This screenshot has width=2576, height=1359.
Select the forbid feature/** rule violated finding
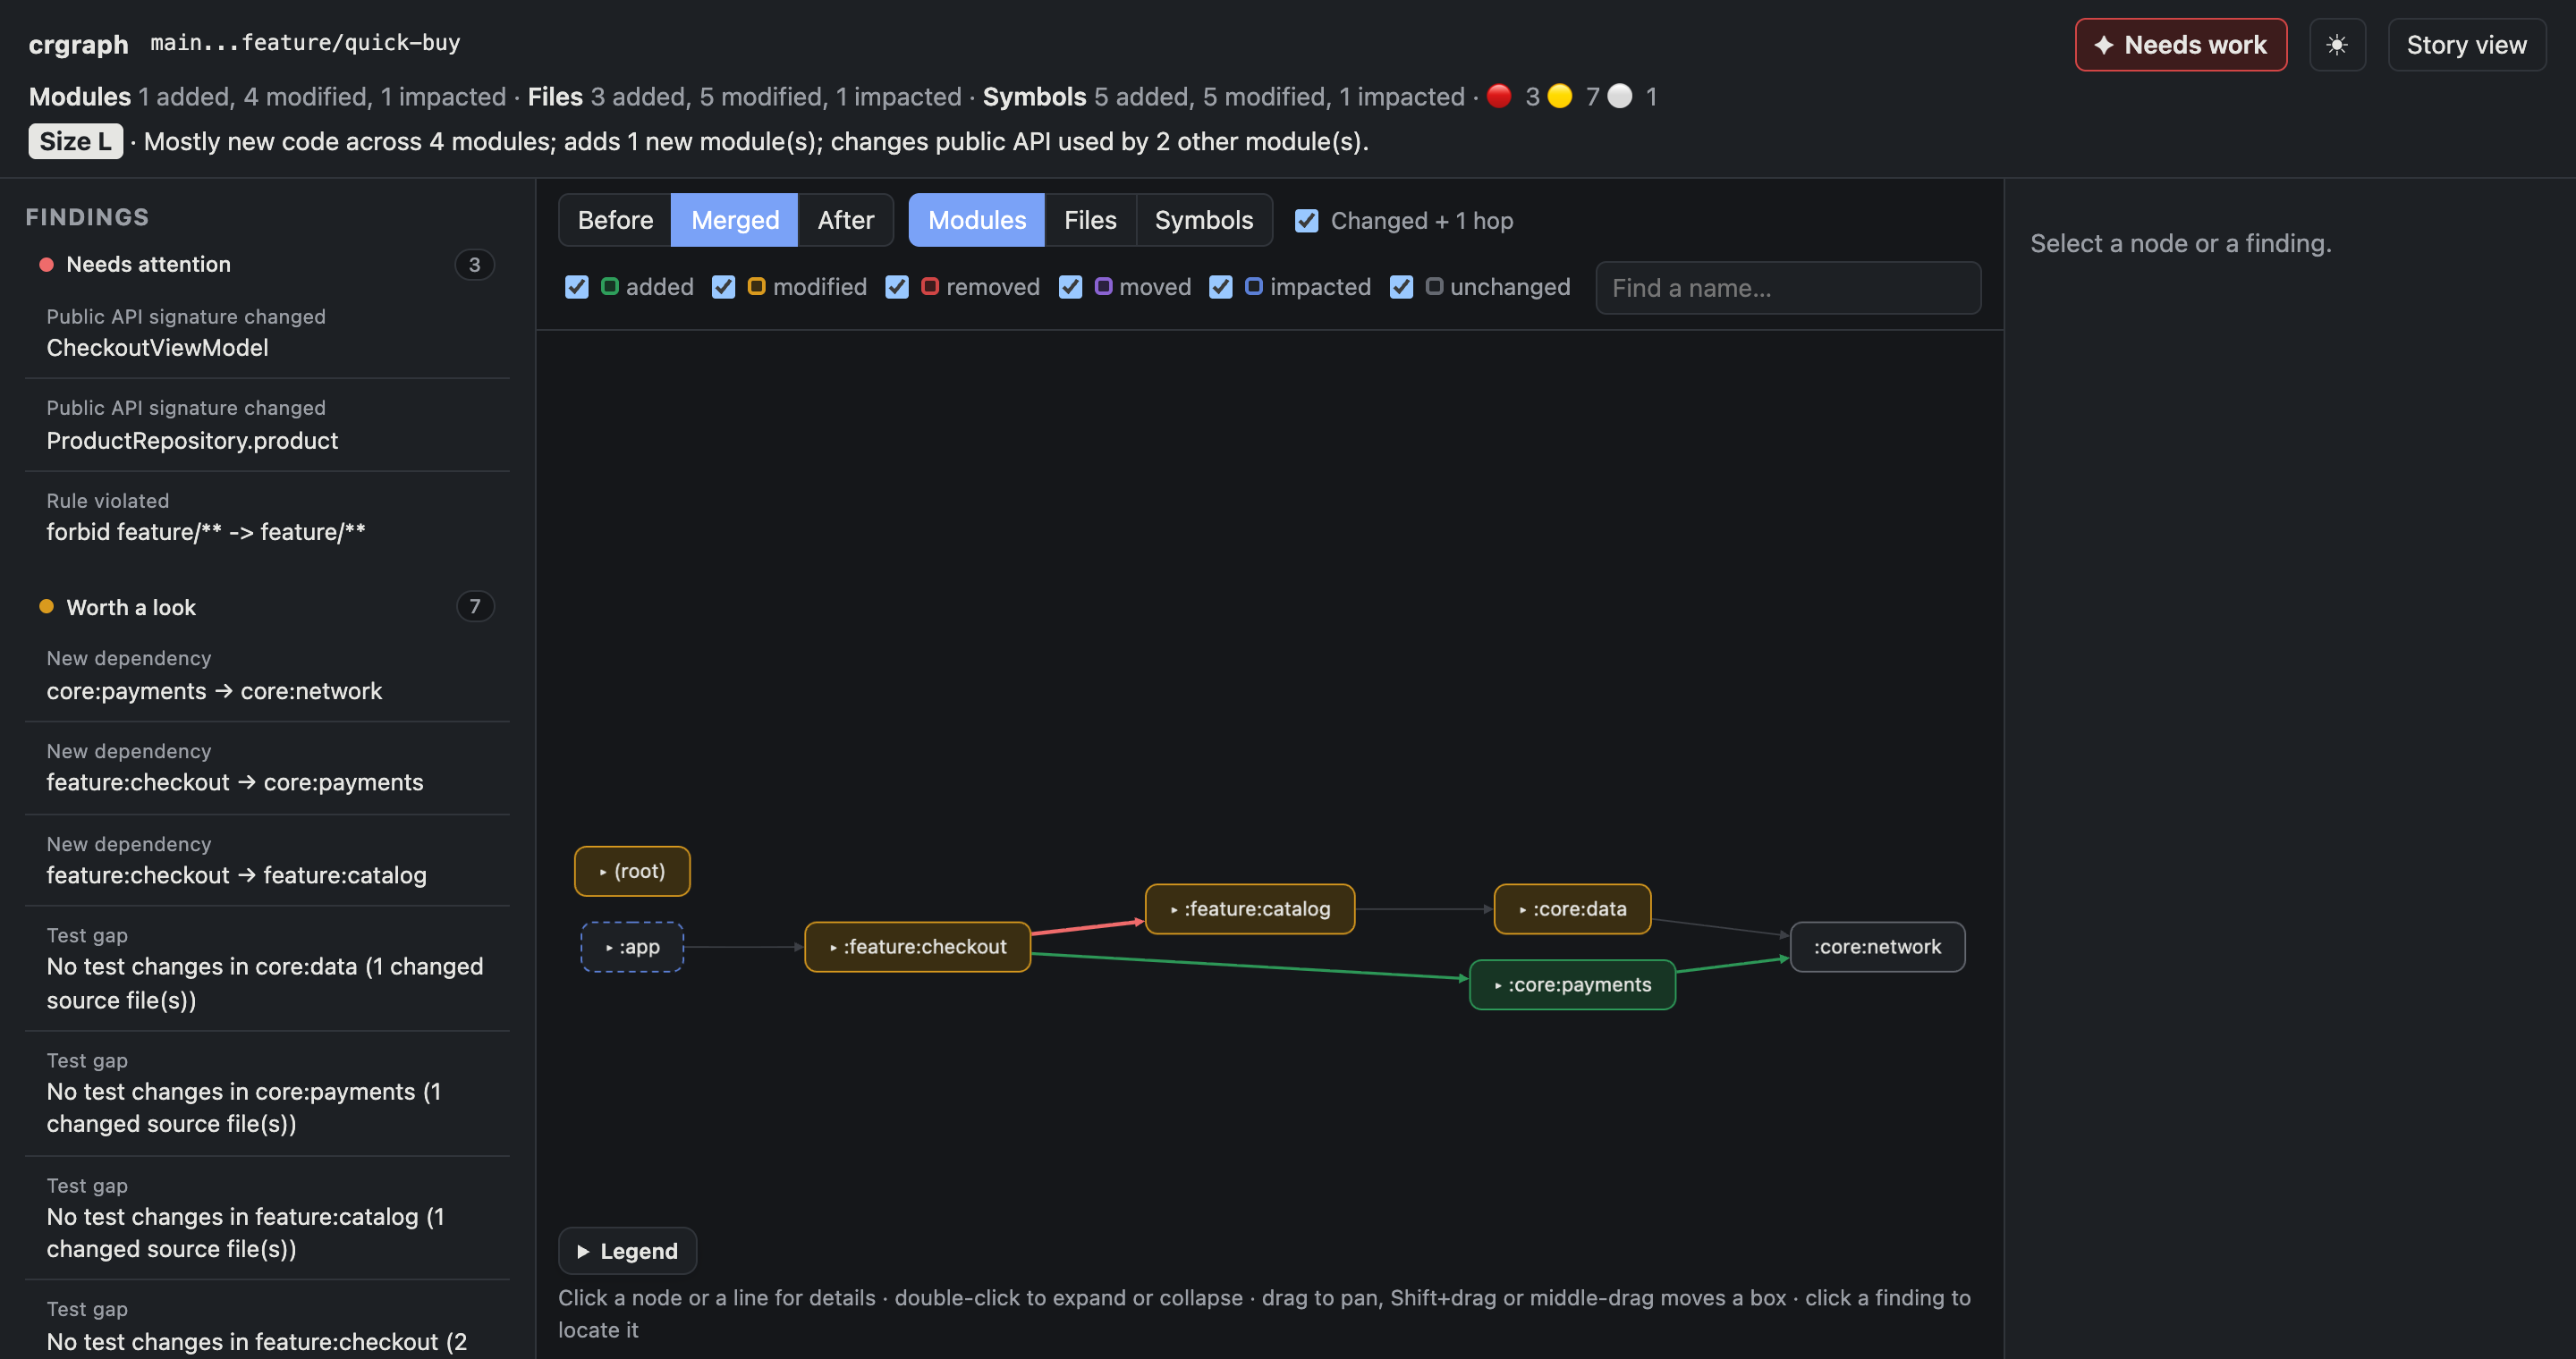coord(267,518)
